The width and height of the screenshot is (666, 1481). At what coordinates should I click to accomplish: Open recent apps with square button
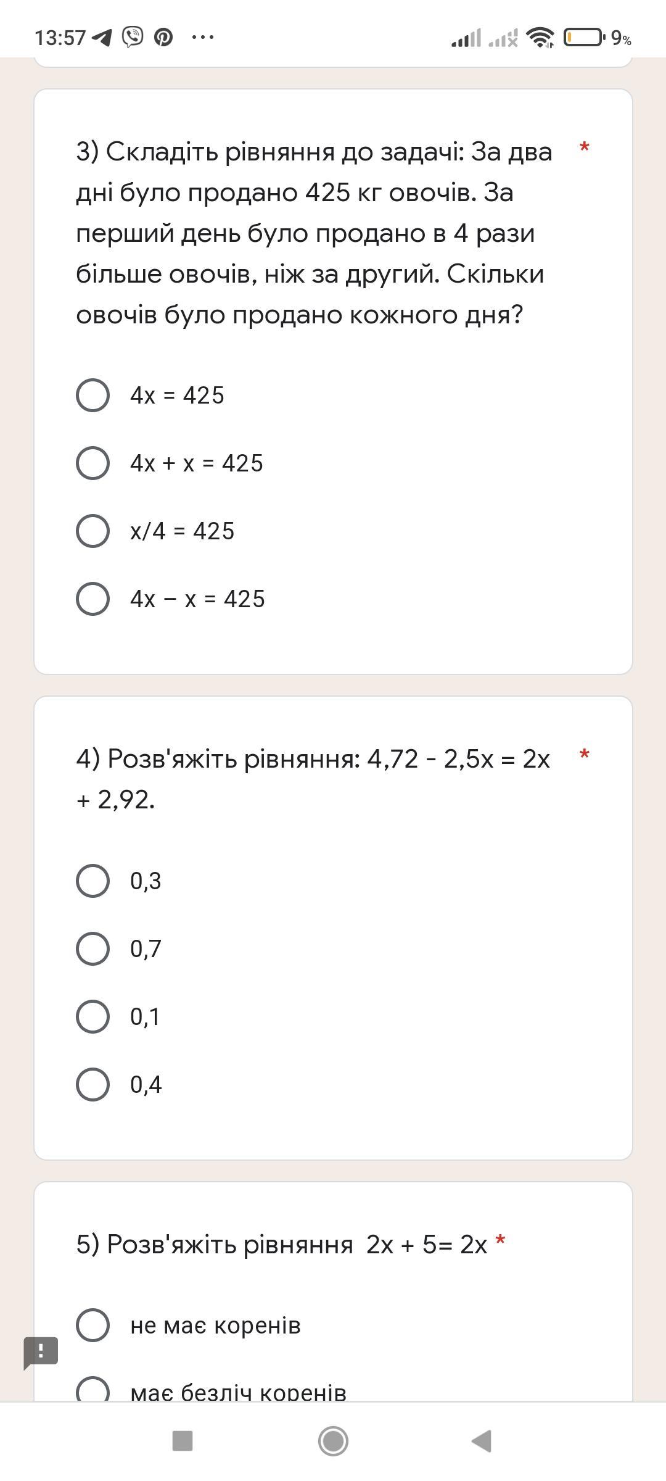pos(183,1441)
